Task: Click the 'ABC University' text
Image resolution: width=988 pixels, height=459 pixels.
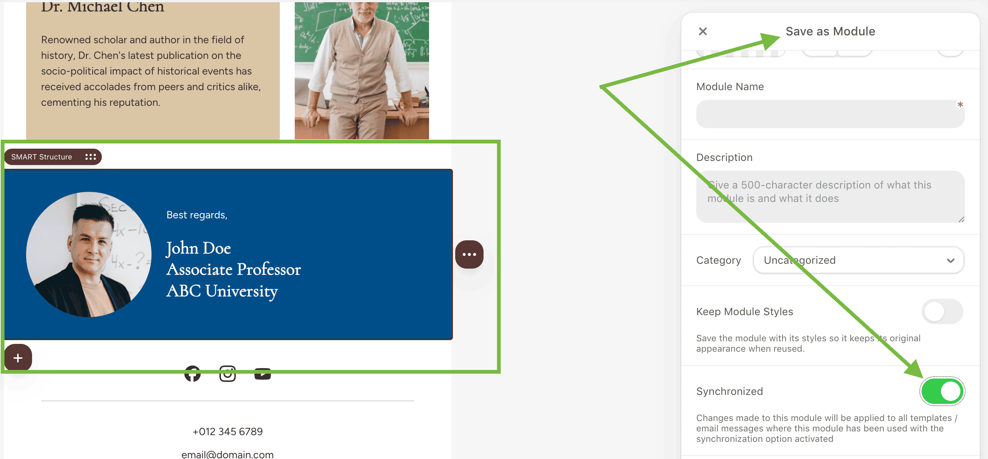Action: point(222,291)
